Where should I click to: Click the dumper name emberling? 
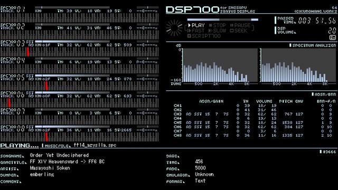[42, 175]
